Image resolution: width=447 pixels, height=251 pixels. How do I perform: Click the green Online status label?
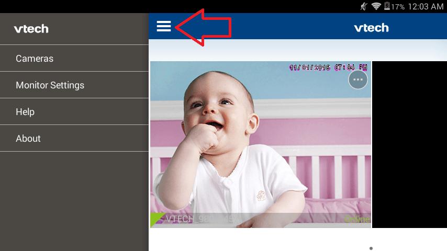357,219
